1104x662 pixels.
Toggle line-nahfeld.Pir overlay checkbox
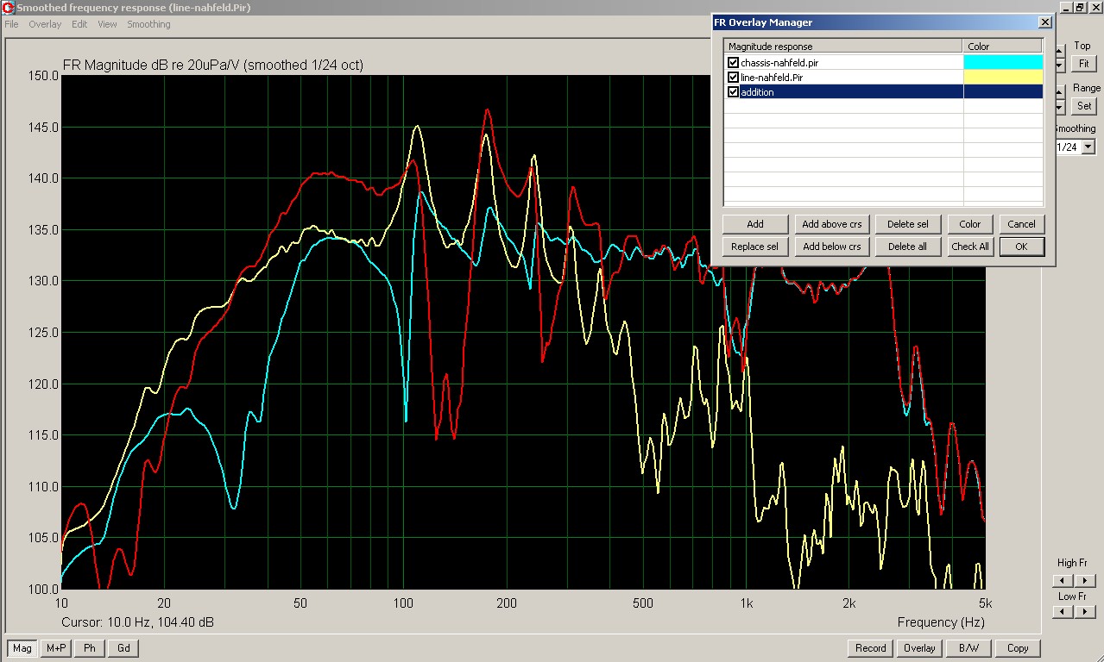734,78
